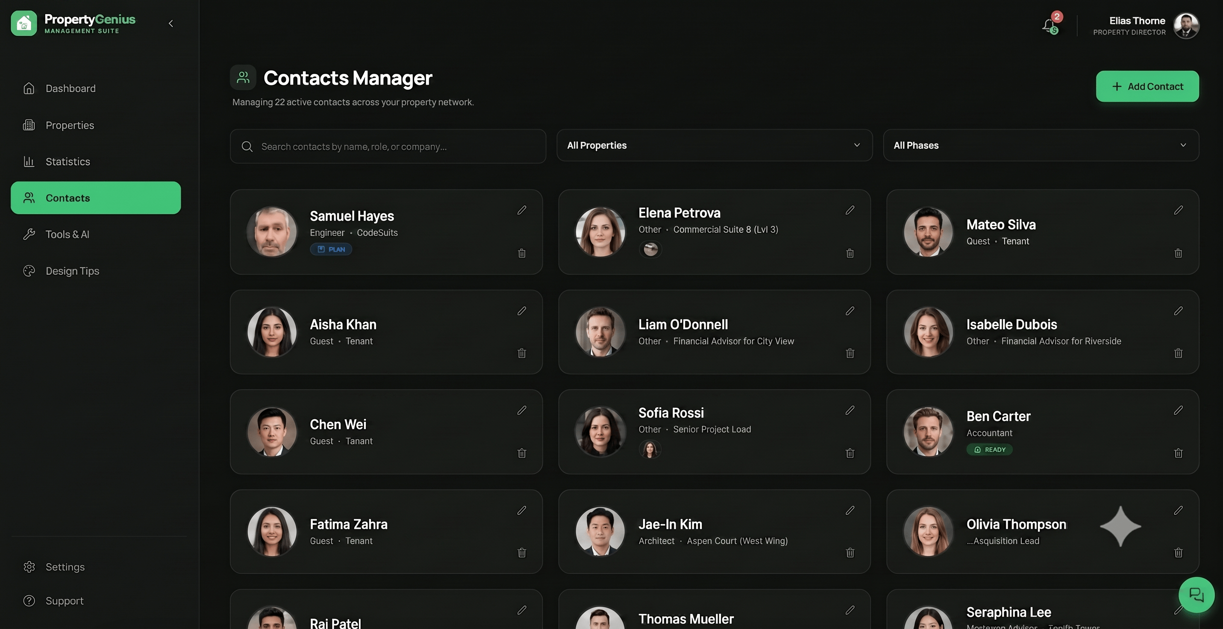Click the Add Contact button

1147,86
